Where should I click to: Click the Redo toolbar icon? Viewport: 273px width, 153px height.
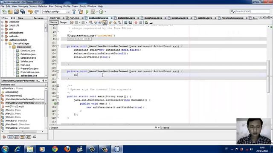tap(36, 11)
